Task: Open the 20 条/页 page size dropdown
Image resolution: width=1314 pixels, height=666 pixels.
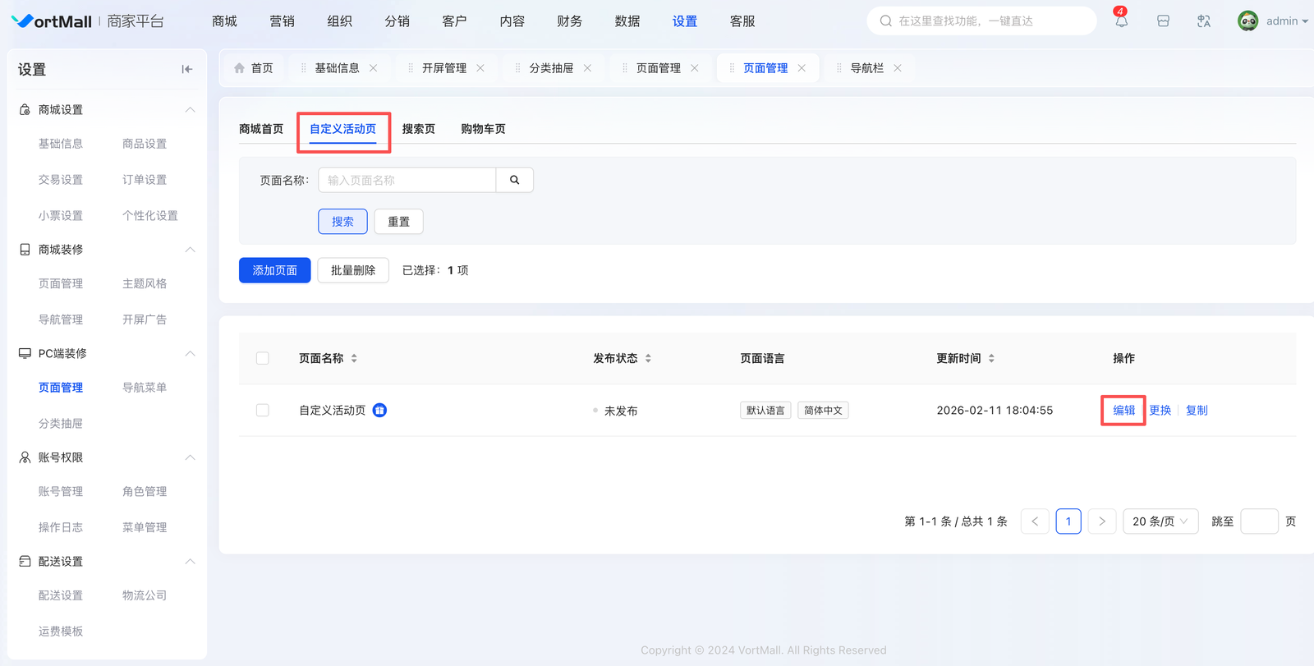Action: (x=1160, y=521)
